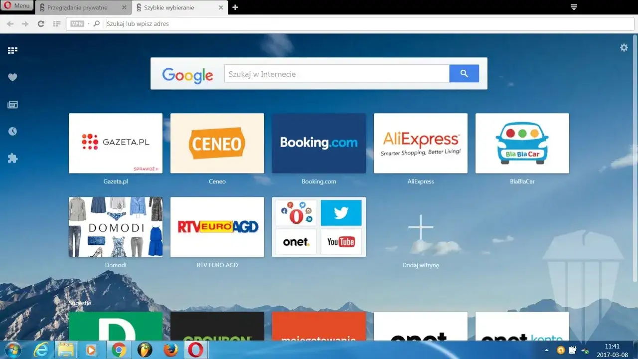This screenshot has height=359, width=638.
Task: Launch Firefox from the Windows taskbar
Action: click(x=170, y=350)
